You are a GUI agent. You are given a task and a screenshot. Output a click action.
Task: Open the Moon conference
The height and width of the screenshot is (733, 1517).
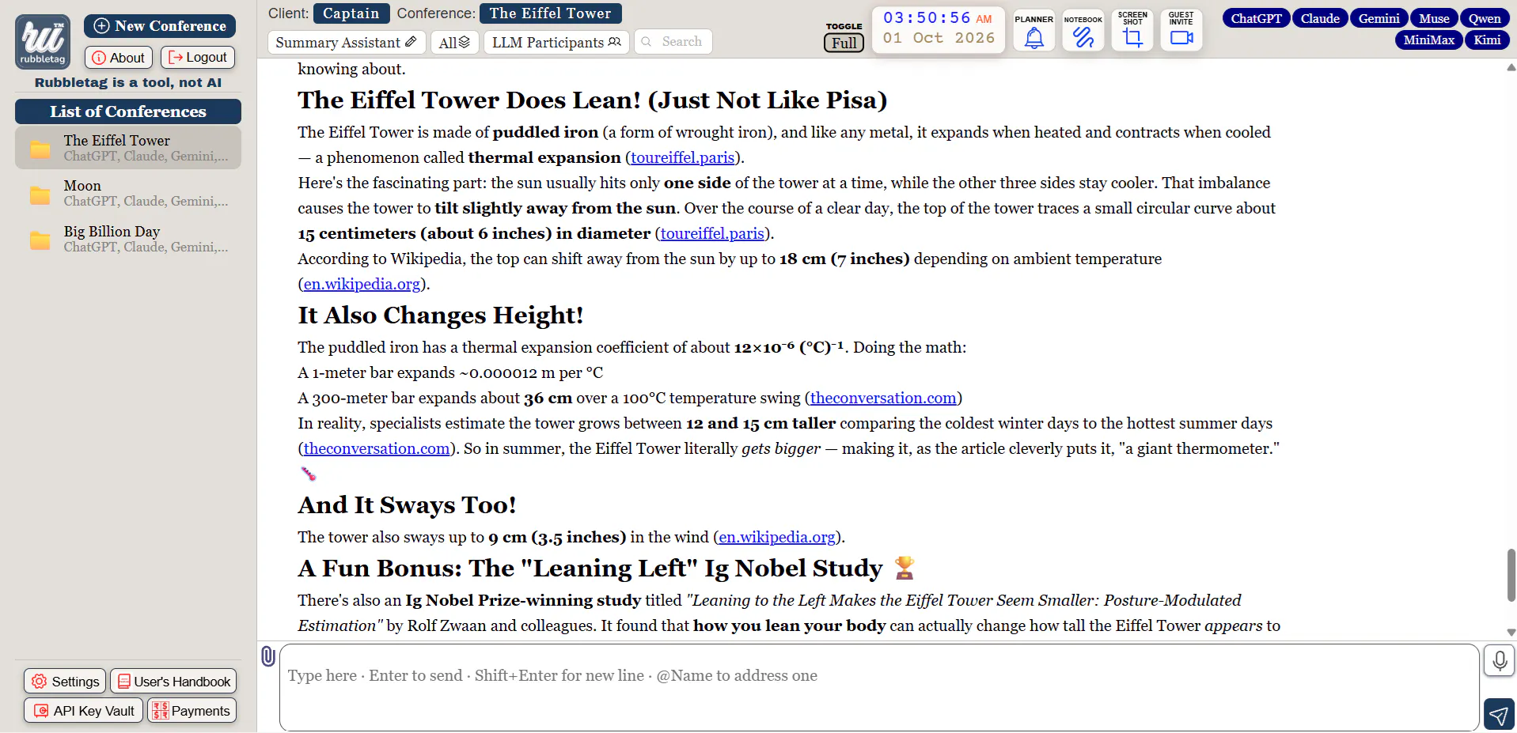coord(128,193)
